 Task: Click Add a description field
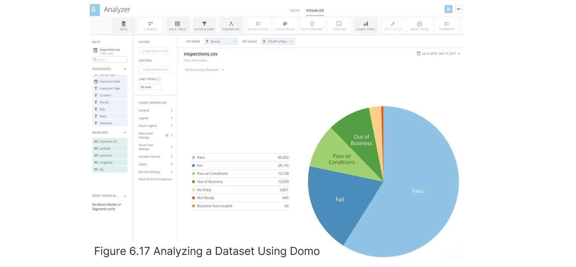(x=196, y=60)
